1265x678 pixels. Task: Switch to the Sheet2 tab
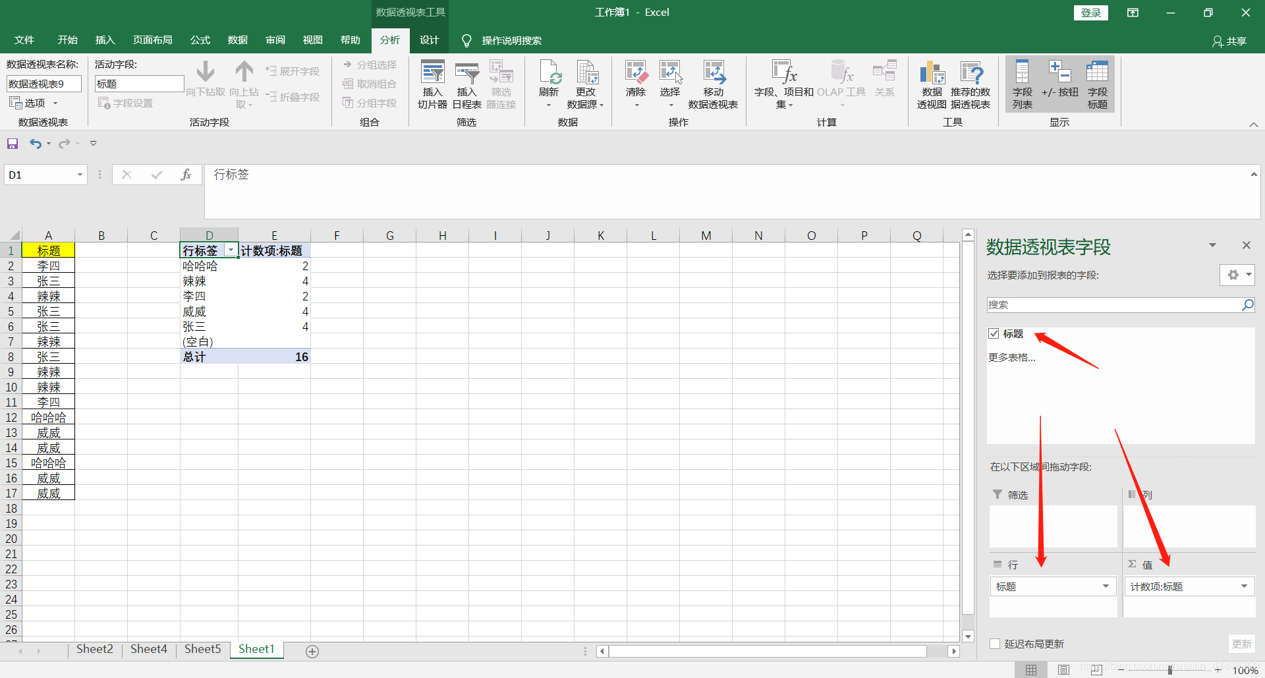click(94, 649)
